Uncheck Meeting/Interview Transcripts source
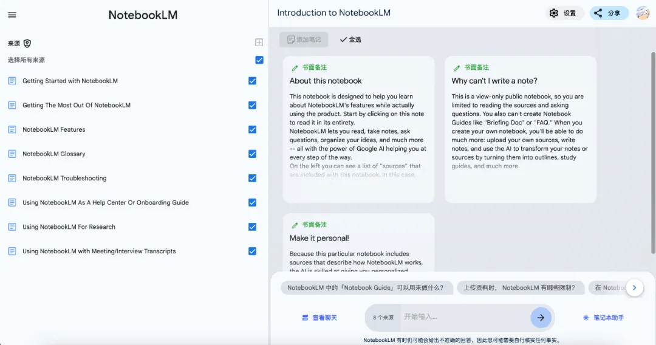 pyautogui.click(x=252, y=251)
